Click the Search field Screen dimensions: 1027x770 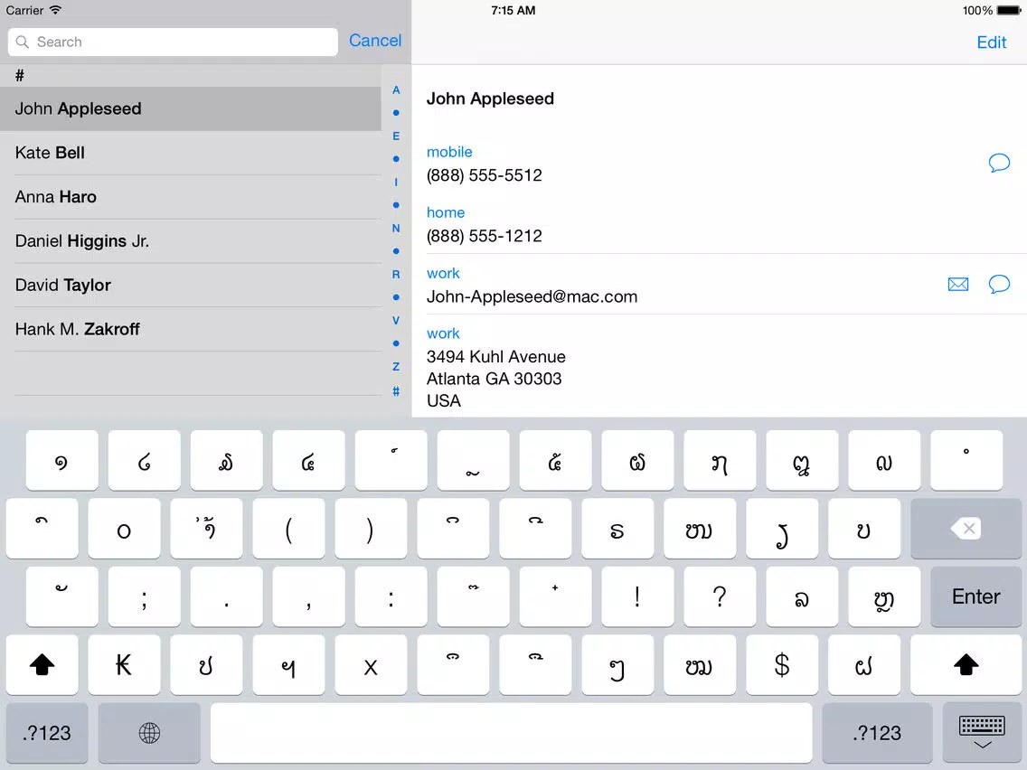[173, 42]
